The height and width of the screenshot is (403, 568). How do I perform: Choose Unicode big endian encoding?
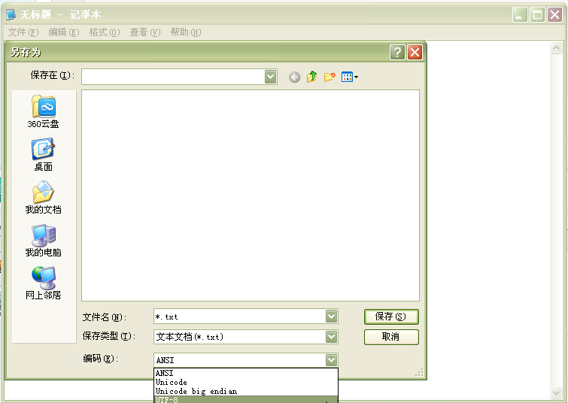pos(245,391)
